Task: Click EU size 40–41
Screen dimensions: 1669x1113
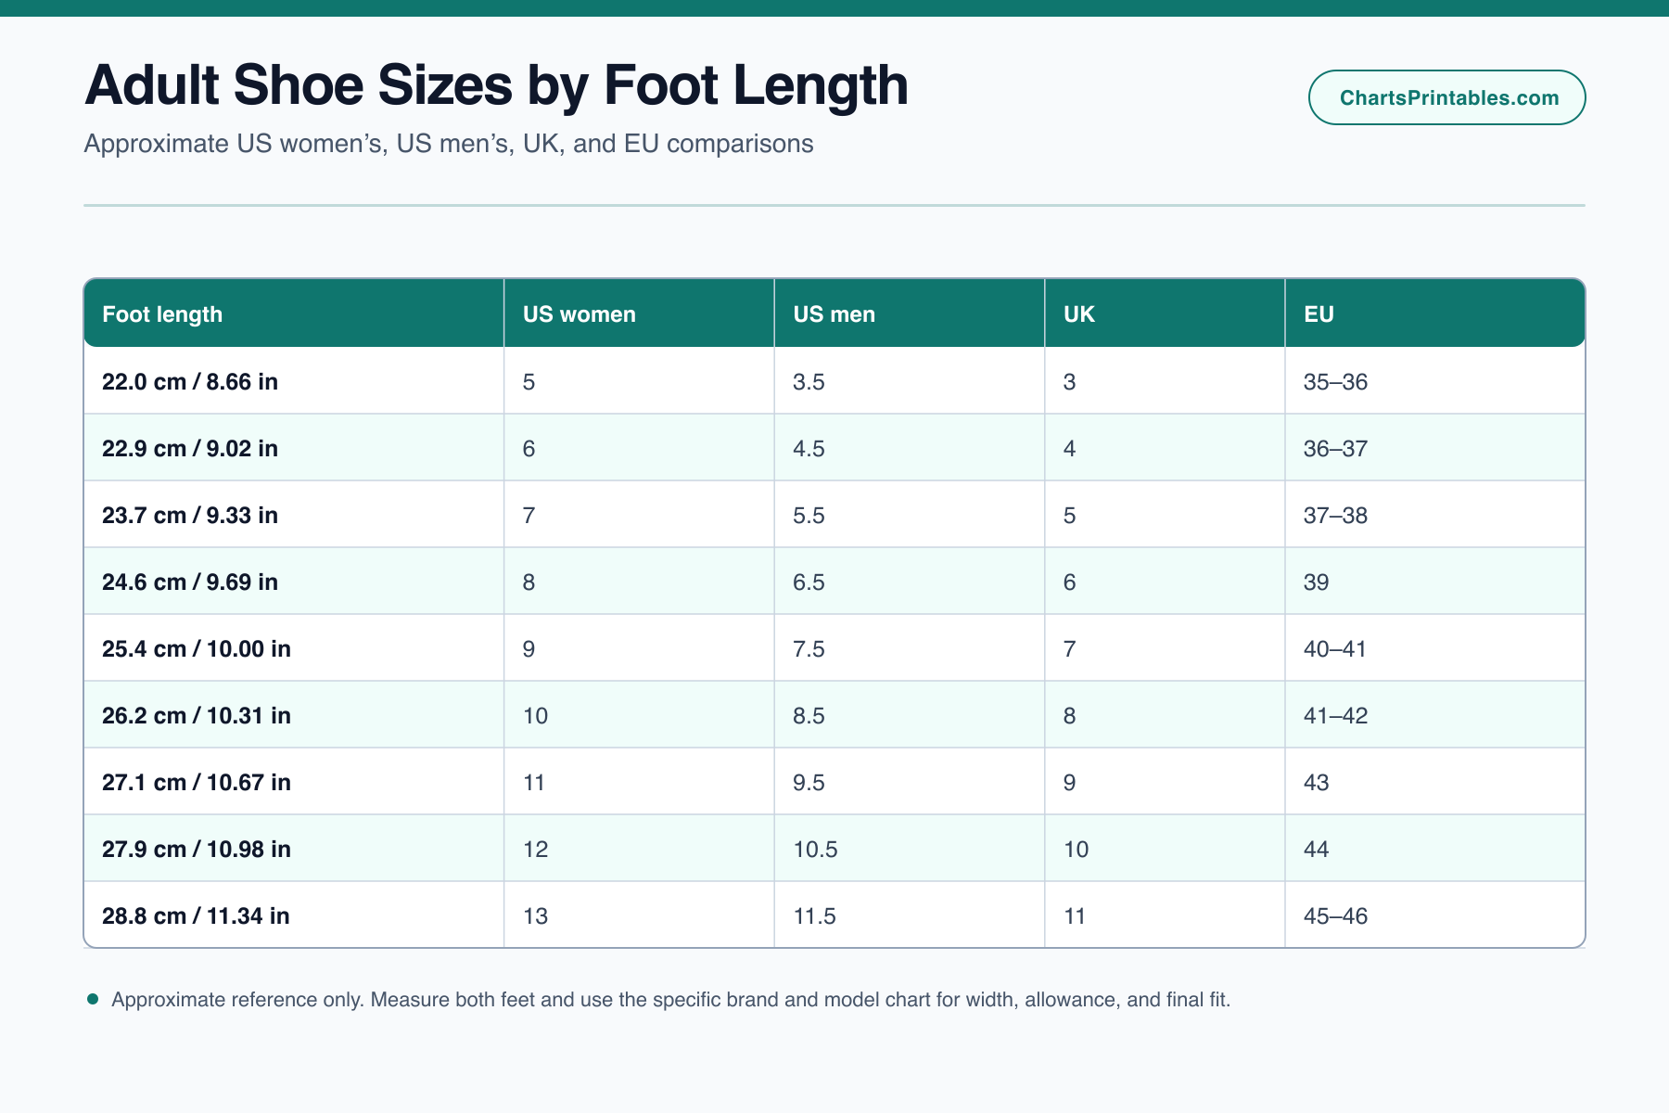Action: pos(1435,648)
